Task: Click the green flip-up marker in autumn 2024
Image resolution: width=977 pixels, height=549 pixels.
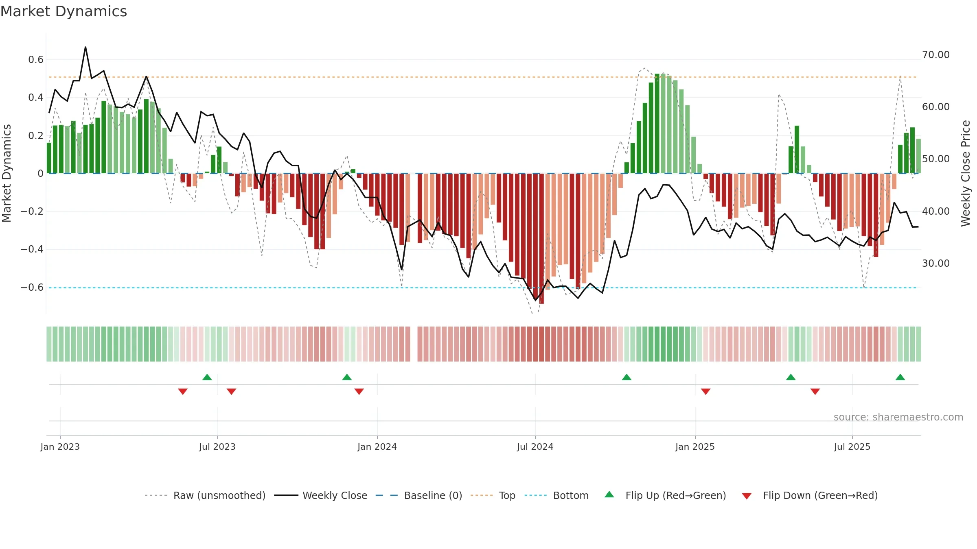Action: click(627, 377)
